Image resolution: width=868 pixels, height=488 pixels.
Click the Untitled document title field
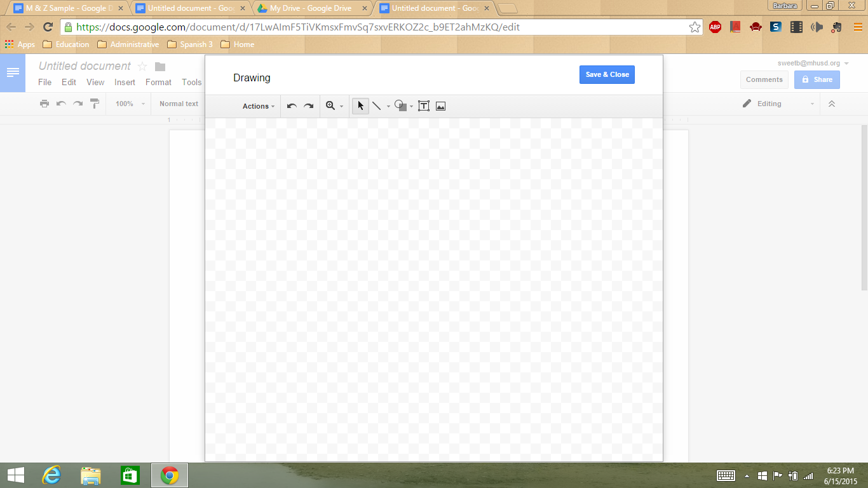pos(85,66)
